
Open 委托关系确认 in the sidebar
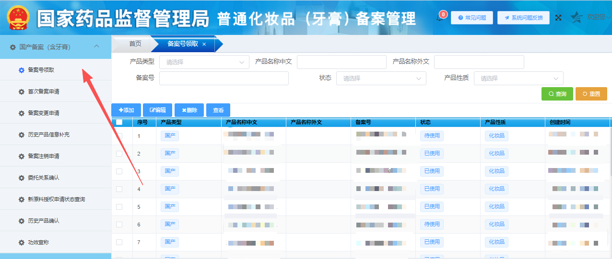(x=56, y=178)
